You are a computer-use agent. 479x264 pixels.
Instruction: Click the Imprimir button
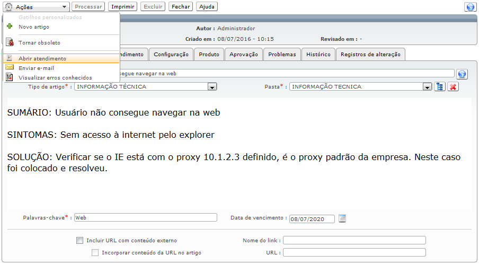(x=122, y=7)
